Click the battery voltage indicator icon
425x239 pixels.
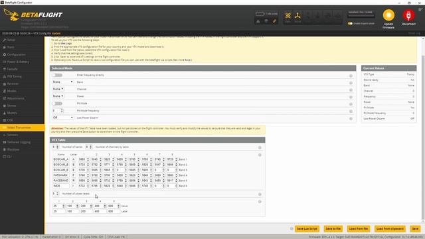pos(260,14)
